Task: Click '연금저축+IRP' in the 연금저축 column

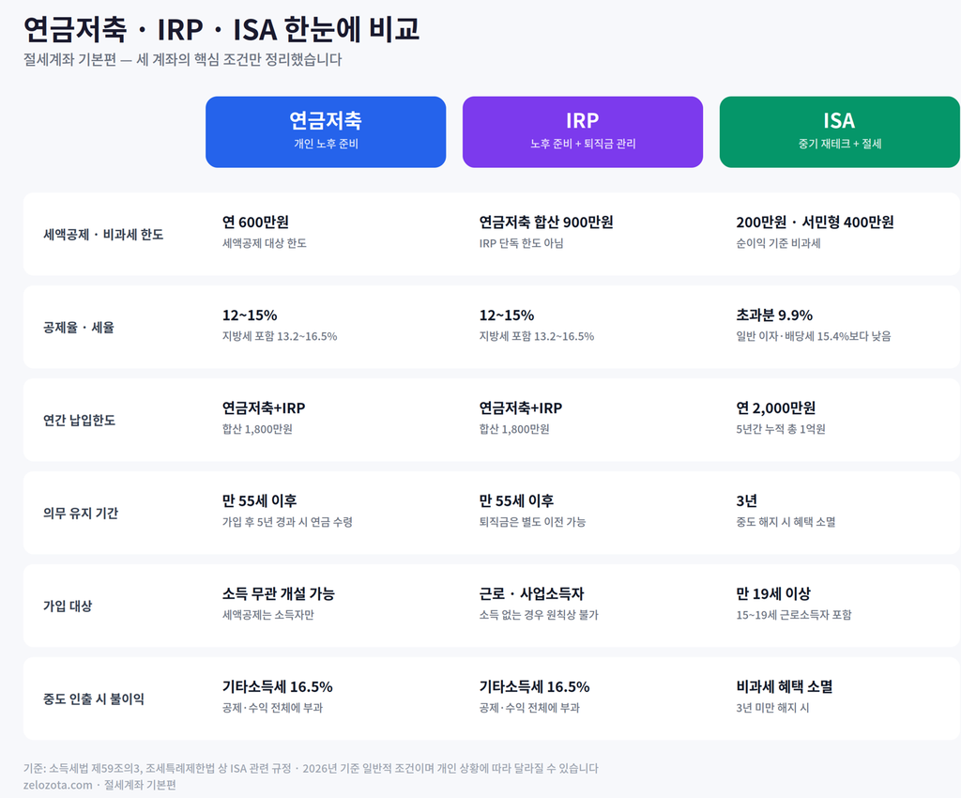Action: coord(264,407)
